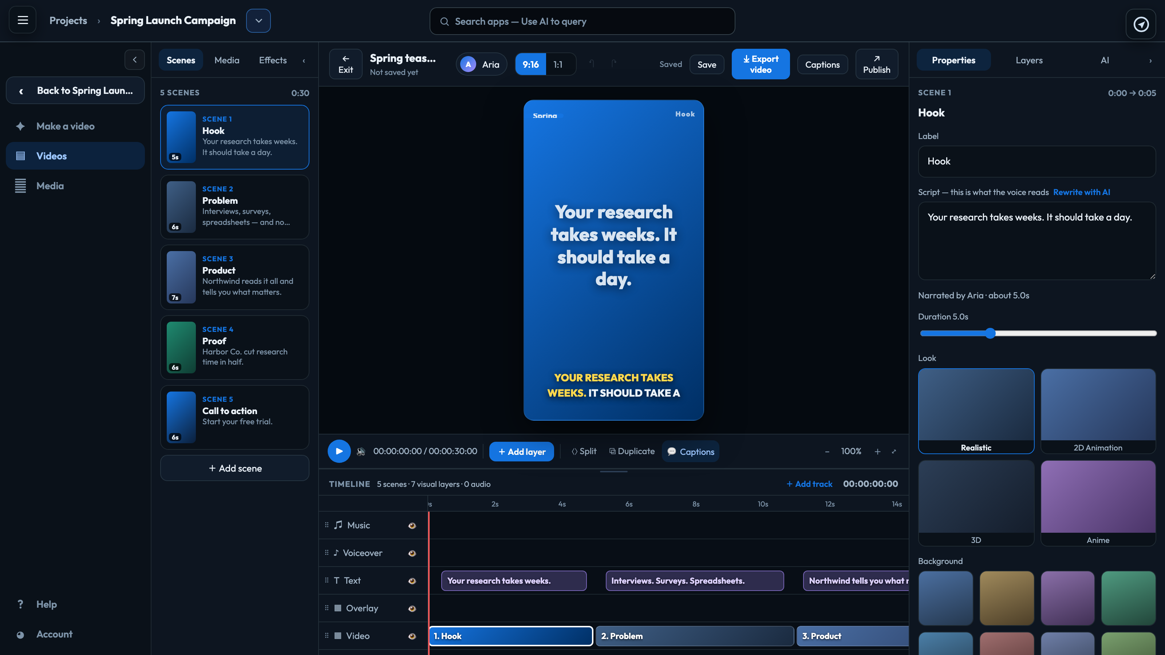
Task: Open Account settings
Action: point(75,634)
